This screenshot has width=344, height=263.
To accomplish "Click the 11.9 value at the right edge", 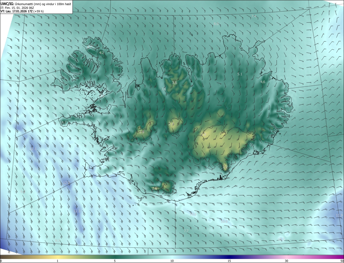I will tap(339, 215).
